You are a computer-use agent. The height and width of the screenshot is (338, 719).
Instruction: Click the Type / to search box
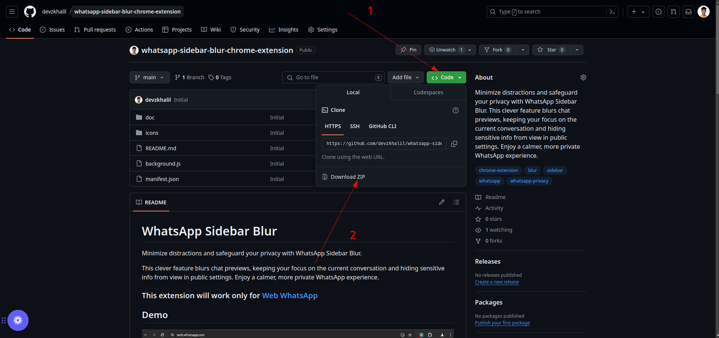click(552, 12)
